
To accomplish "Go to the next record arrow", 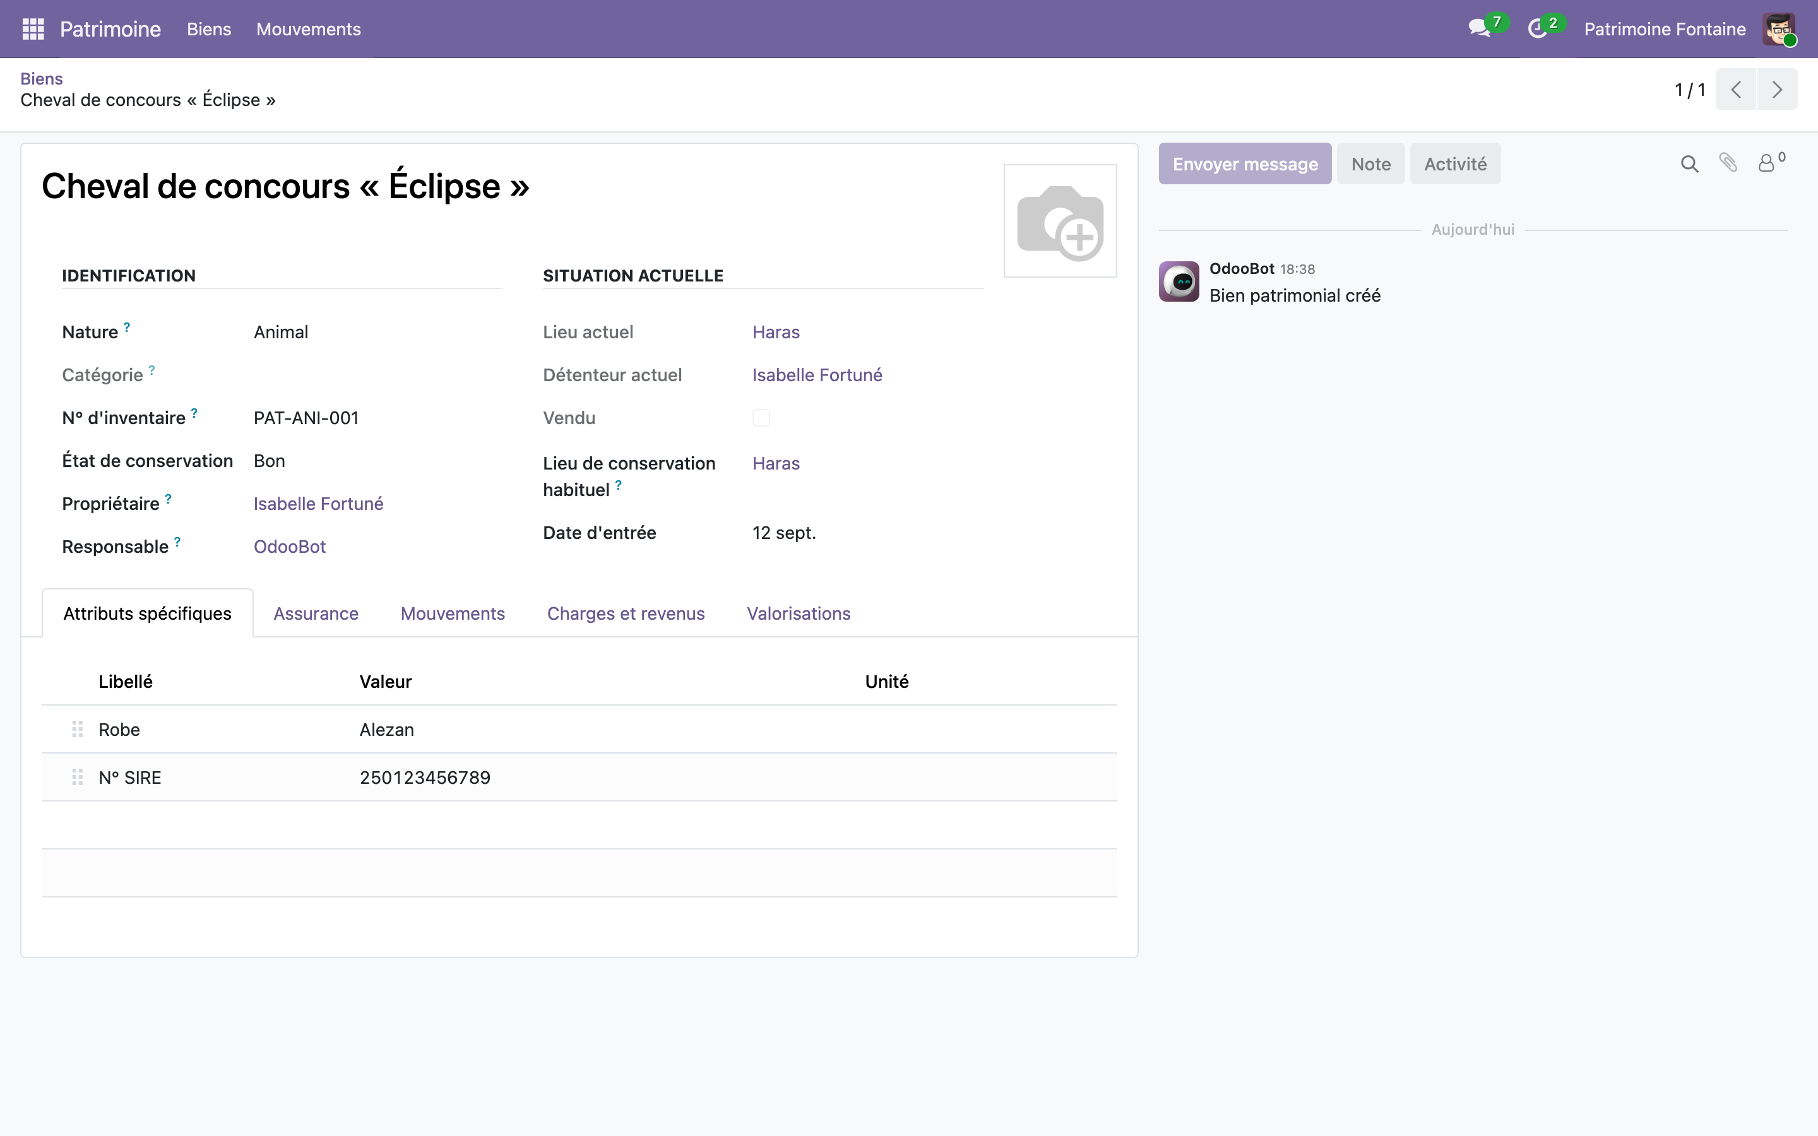I will (1777, 90).
